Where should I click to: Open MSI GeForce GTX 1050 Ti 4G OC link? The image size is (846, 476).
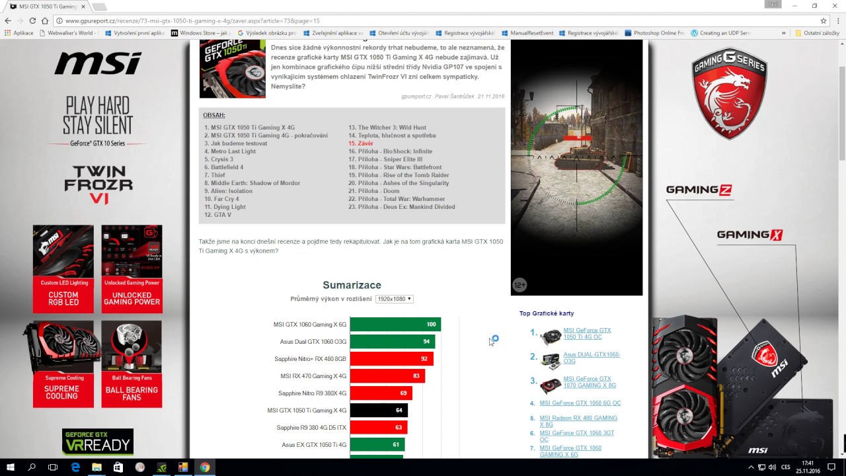click(x=587, y=334)
